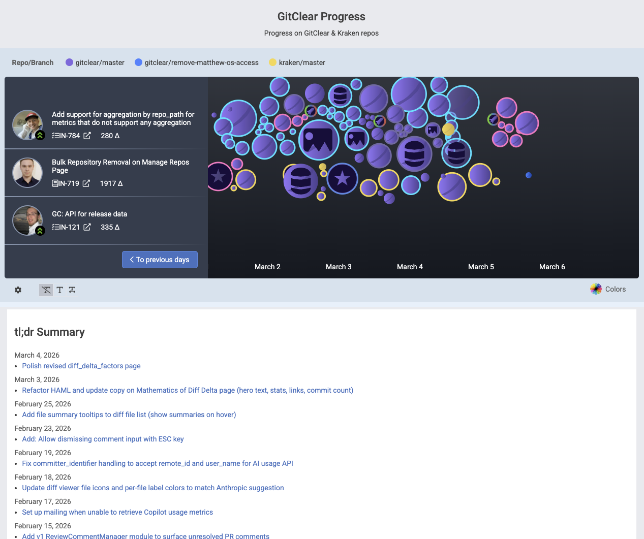Image resolution: width=644 pixels, height=539 pixels.
Task: Select the crossed-out T hide-labels icon
Action: [x=46, y=290]
